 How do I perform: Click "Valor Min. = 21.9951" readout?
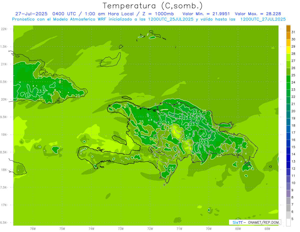[206, 14]
